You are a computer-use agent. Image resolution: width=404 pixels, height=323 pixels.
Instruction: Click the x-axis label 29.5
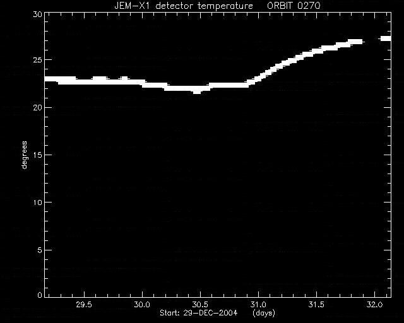[84, 305]
